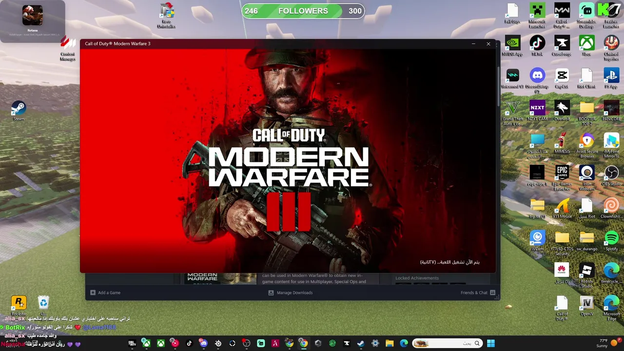Click the Manage Downloads icon in Steam
The image size is (624, 351).
[271, 292]
